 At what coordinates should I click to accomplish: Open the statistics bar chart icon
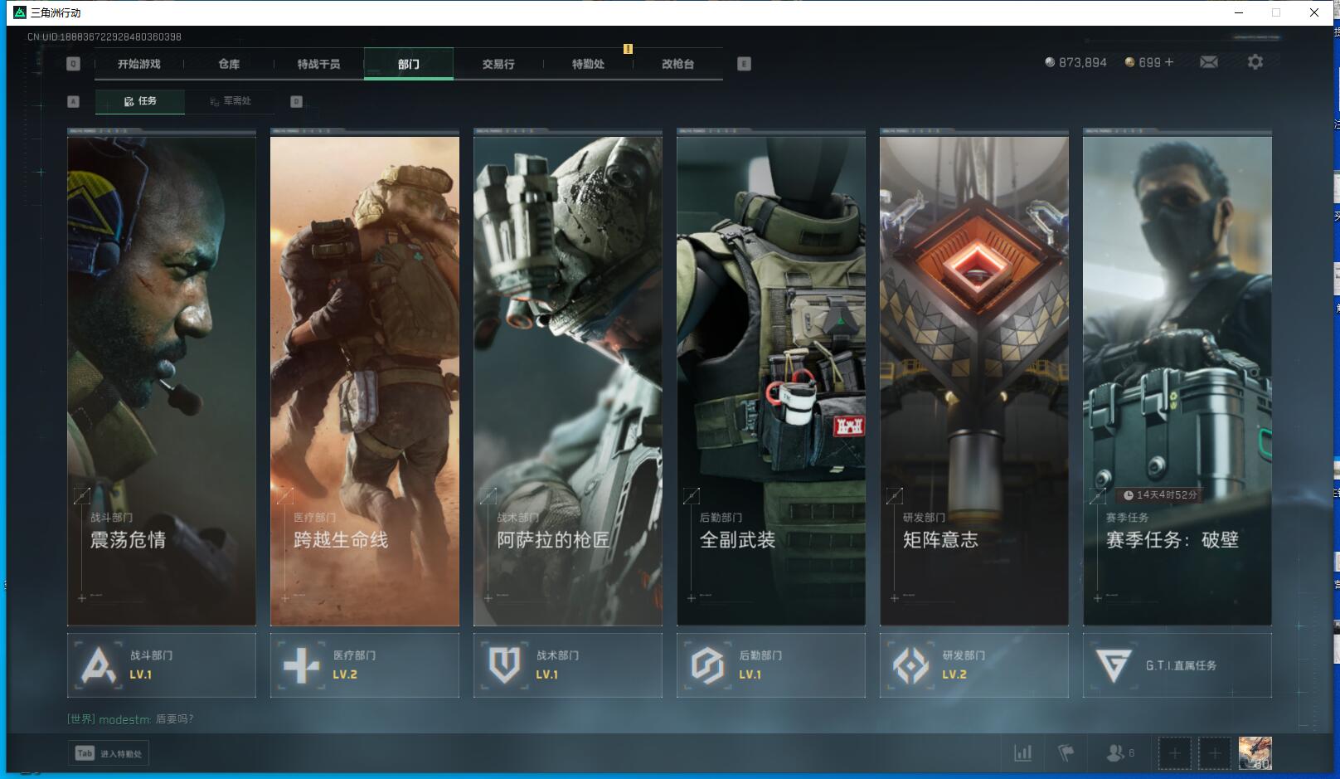click(1023, 753)
